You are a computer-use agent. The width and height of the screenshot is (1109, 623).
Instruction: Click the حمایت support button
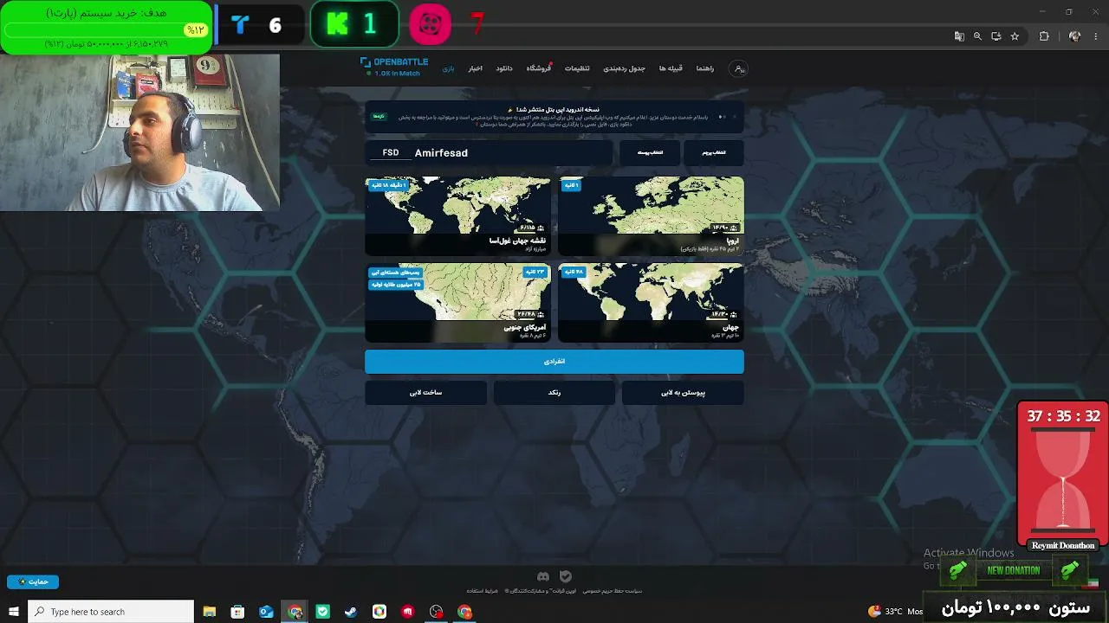coord(33,581)
